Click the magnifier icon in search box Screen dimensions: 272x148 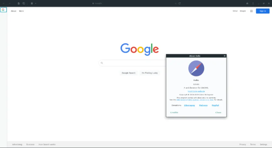[x=102, y=63]
